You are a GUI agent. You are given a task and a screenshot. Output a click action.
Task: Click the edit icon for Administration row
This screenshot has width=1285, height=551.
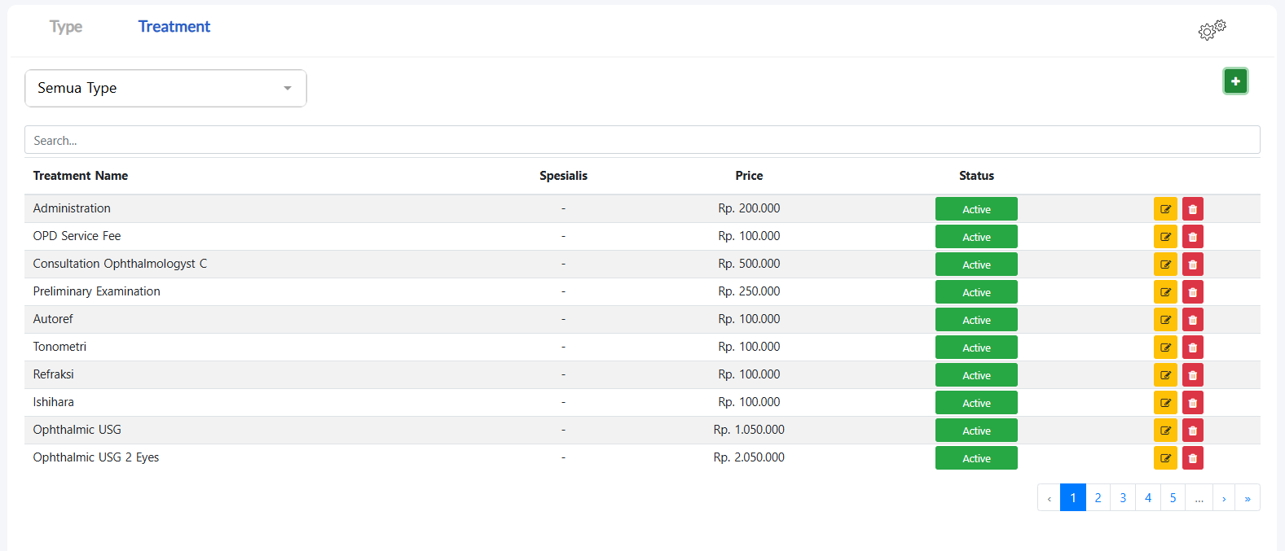(1165, 209)
